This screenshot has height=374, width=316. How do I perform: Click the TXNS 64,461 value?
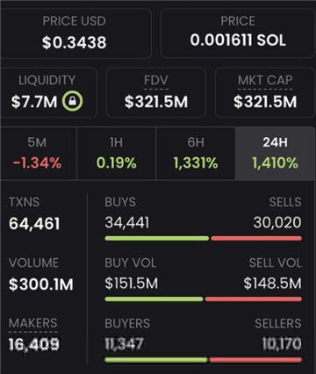coord(34,224)
